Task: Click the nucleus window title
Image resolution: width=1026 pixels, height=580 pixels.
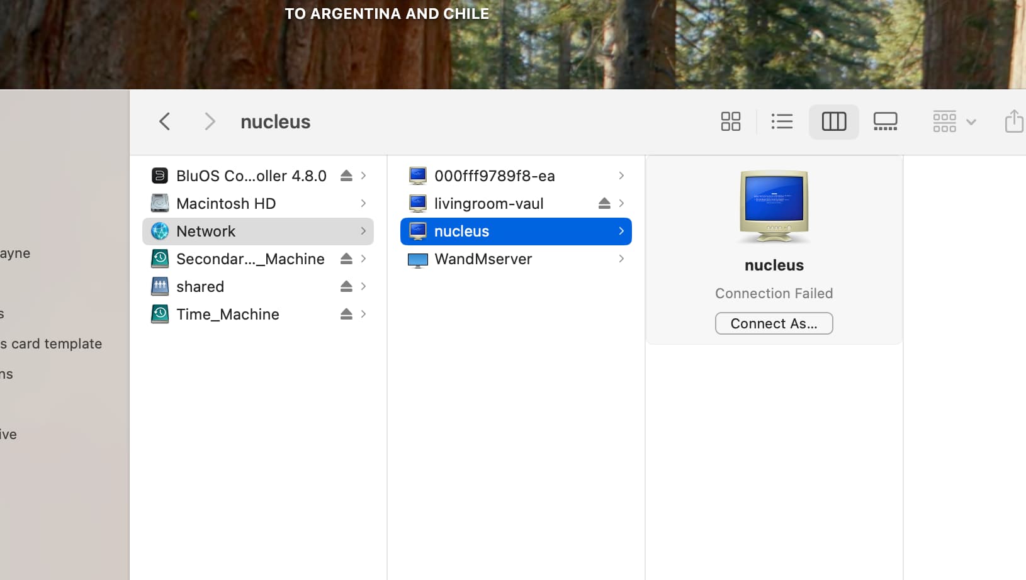Action: click(276, 121)
